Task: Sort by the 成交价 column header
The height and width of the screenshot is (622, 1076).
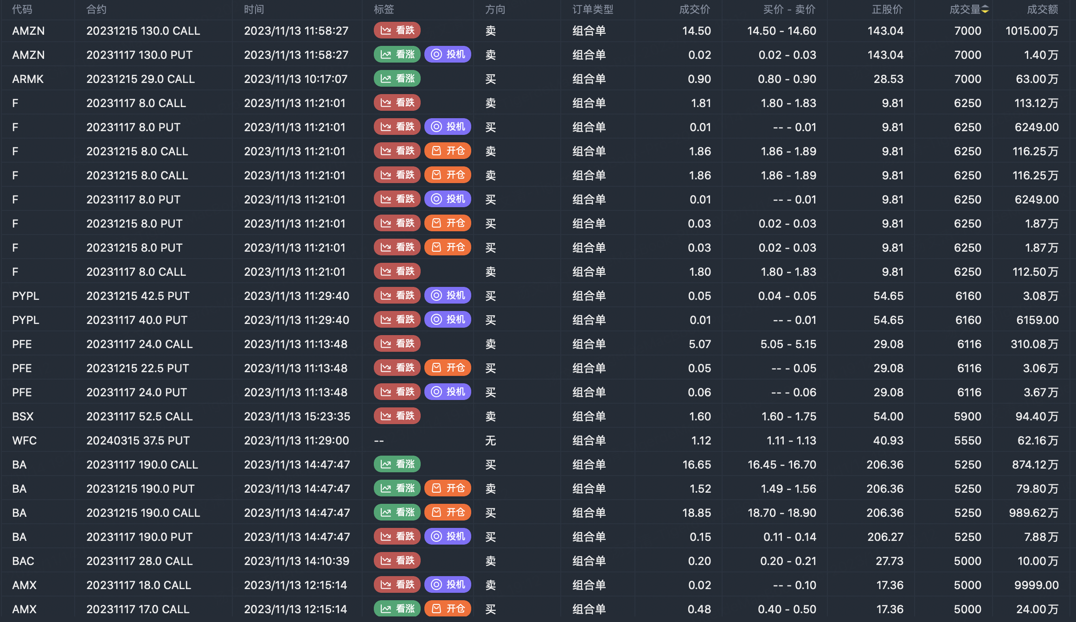Action: pos(695,9)
